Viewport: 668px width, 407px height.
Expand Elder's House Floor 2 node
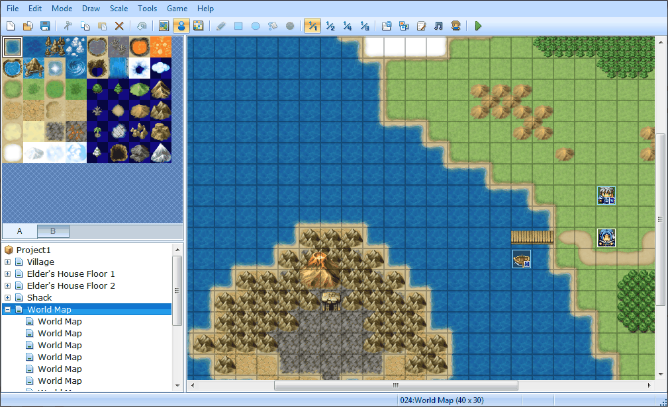8,286
